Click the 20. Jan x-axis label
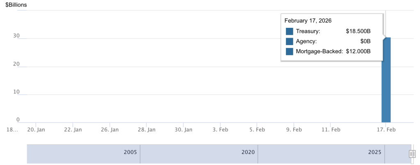The height and width of the screenshot is (165, 420). pyautogui.click(x=36, y=129)
